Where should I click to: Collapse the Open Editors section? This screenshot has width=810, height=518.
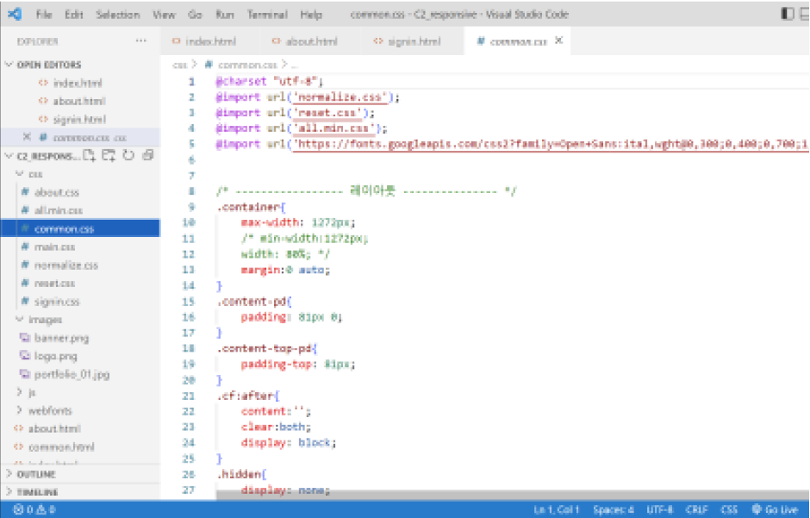pos(49,65)
